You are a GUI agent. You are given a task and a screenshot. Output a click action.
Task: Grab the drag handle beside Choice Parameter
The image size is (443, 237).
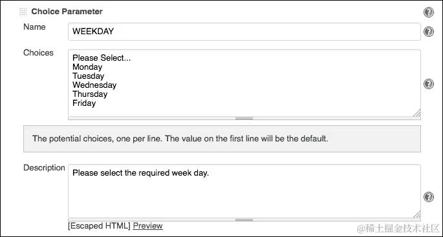coord(23,12)
